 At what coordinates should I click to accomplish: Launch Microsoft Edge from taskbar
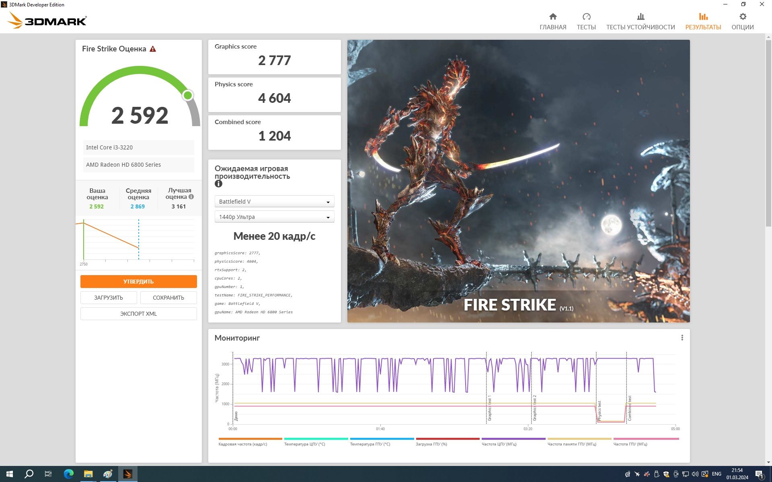[69, 474]
